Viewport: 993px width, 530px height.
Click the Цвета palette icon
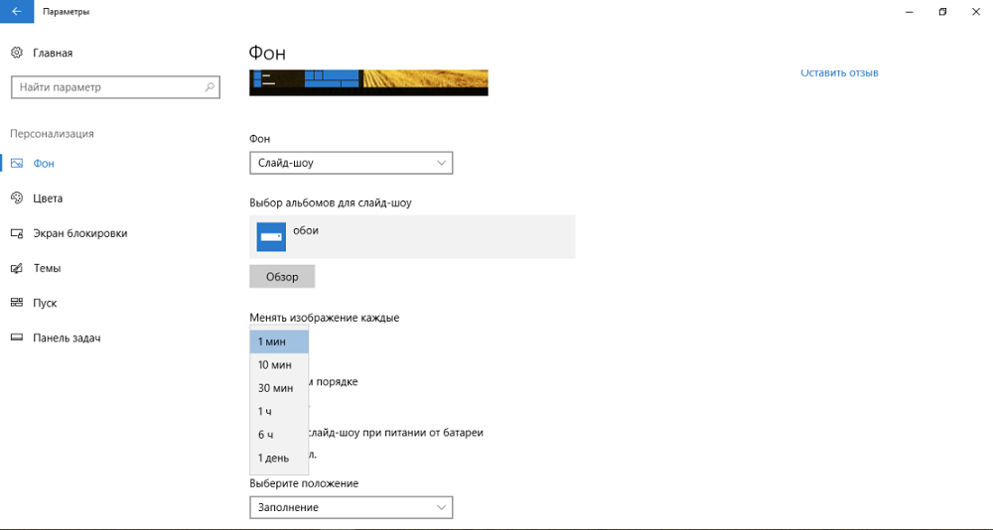[x=17, y=199]
